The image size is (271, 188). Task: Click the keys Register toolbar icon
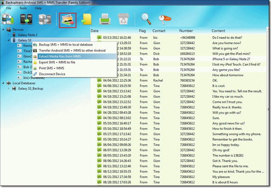point(165,19)
